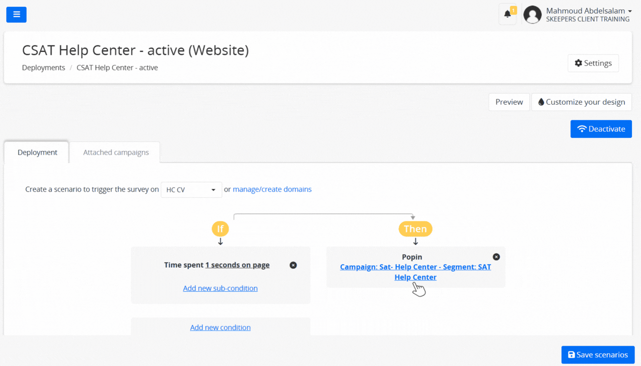Click the notification bell icon
Viewport: 641px width, 366px height.
point(507,14)
